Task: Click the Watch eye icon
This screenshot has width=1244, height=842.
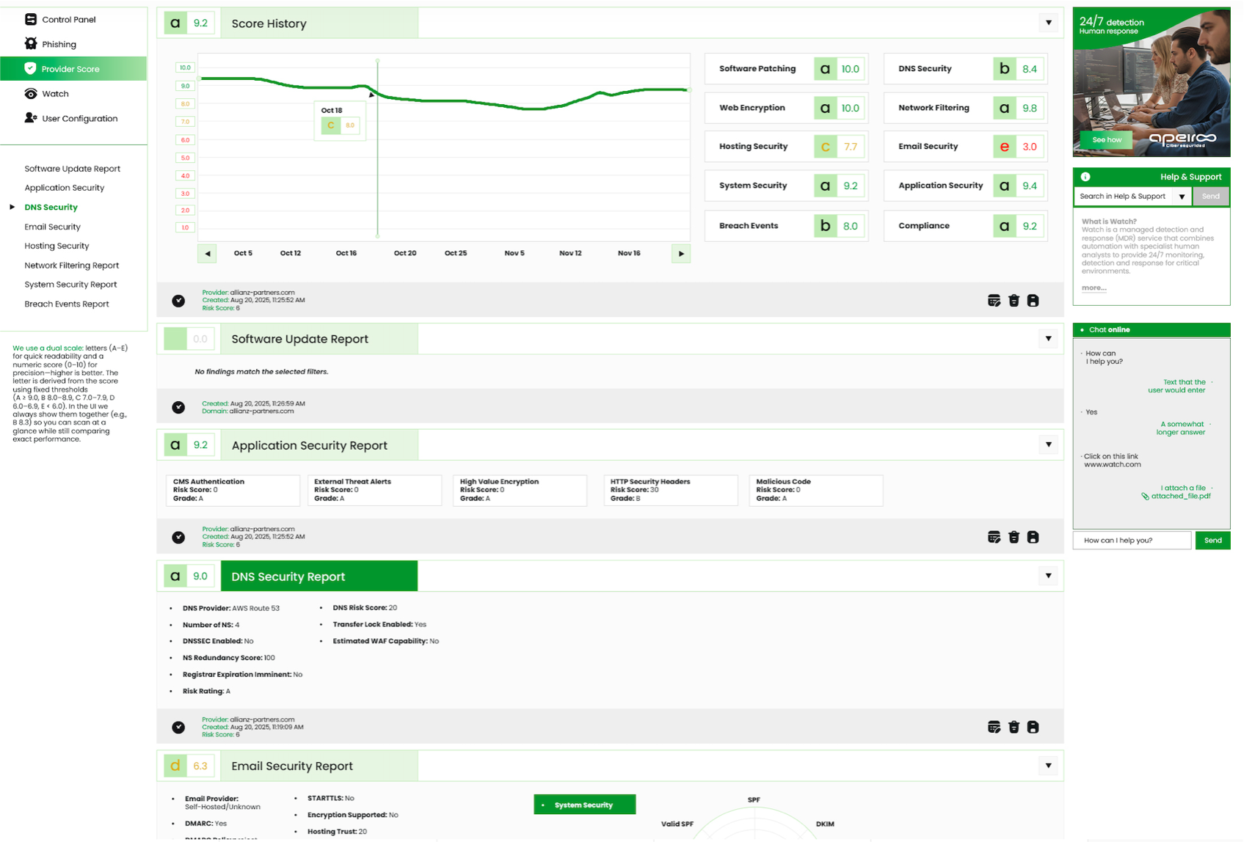Action: click(31, 94)
